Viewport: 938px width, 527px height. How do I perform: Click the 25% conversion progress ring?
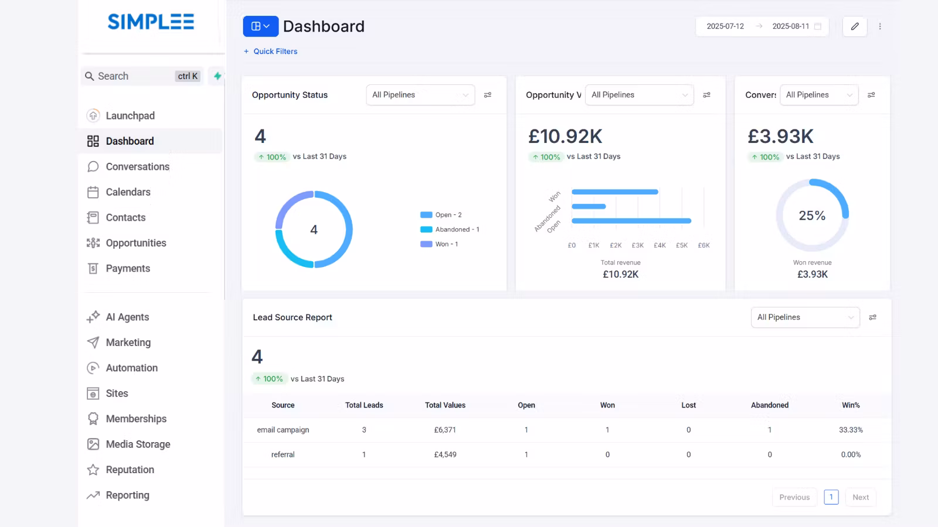tap(812, 215)
